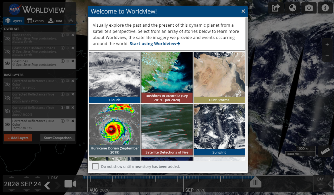Click the SEP 2020 timeline label
The height and width of the screenshot is (195, 334).
[x=195, y=190]
